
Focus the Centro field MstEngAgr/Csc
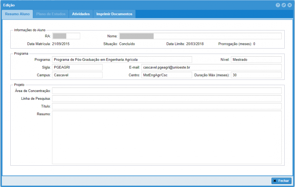[166, 75]
